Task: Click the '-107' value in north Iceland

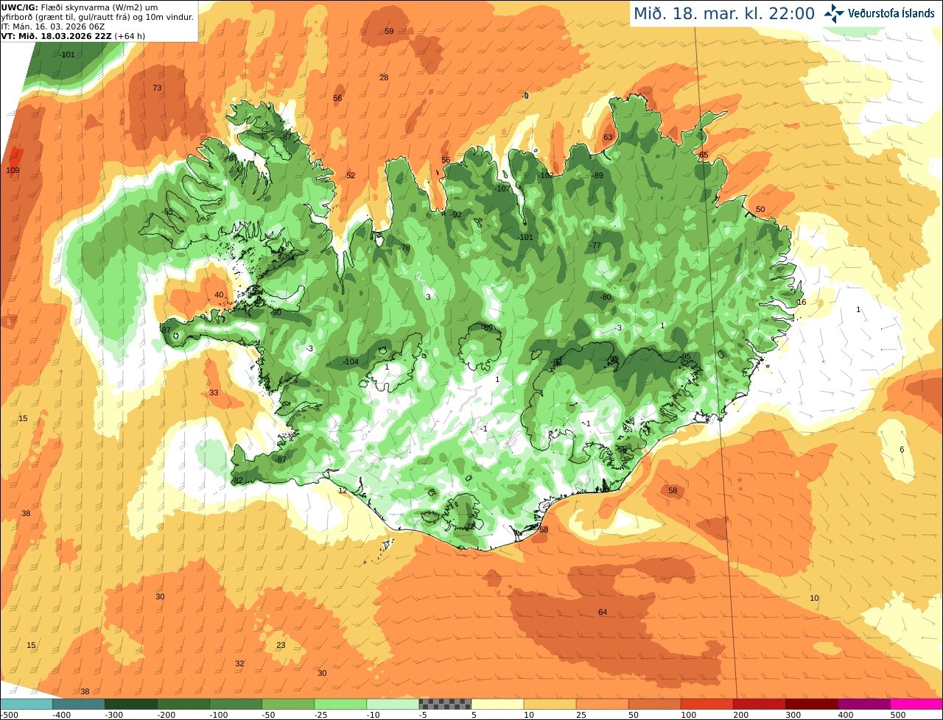Action: 502,189
